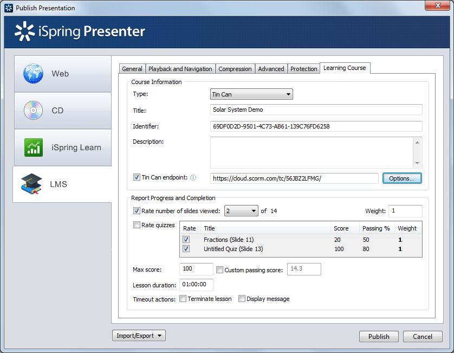Viewport: 454px width, 353px height.
Task: Open the Advanced tab
Action: pyautogui.click(x=271, y=69)
